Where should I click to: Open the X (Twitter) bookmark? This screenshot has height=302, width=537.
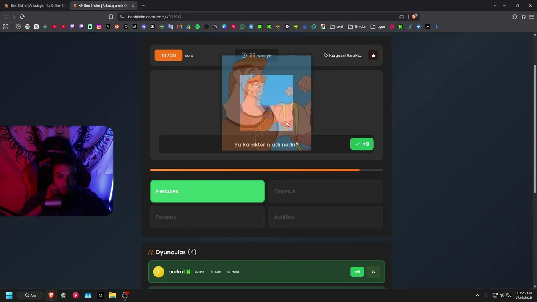coord(108,26)
